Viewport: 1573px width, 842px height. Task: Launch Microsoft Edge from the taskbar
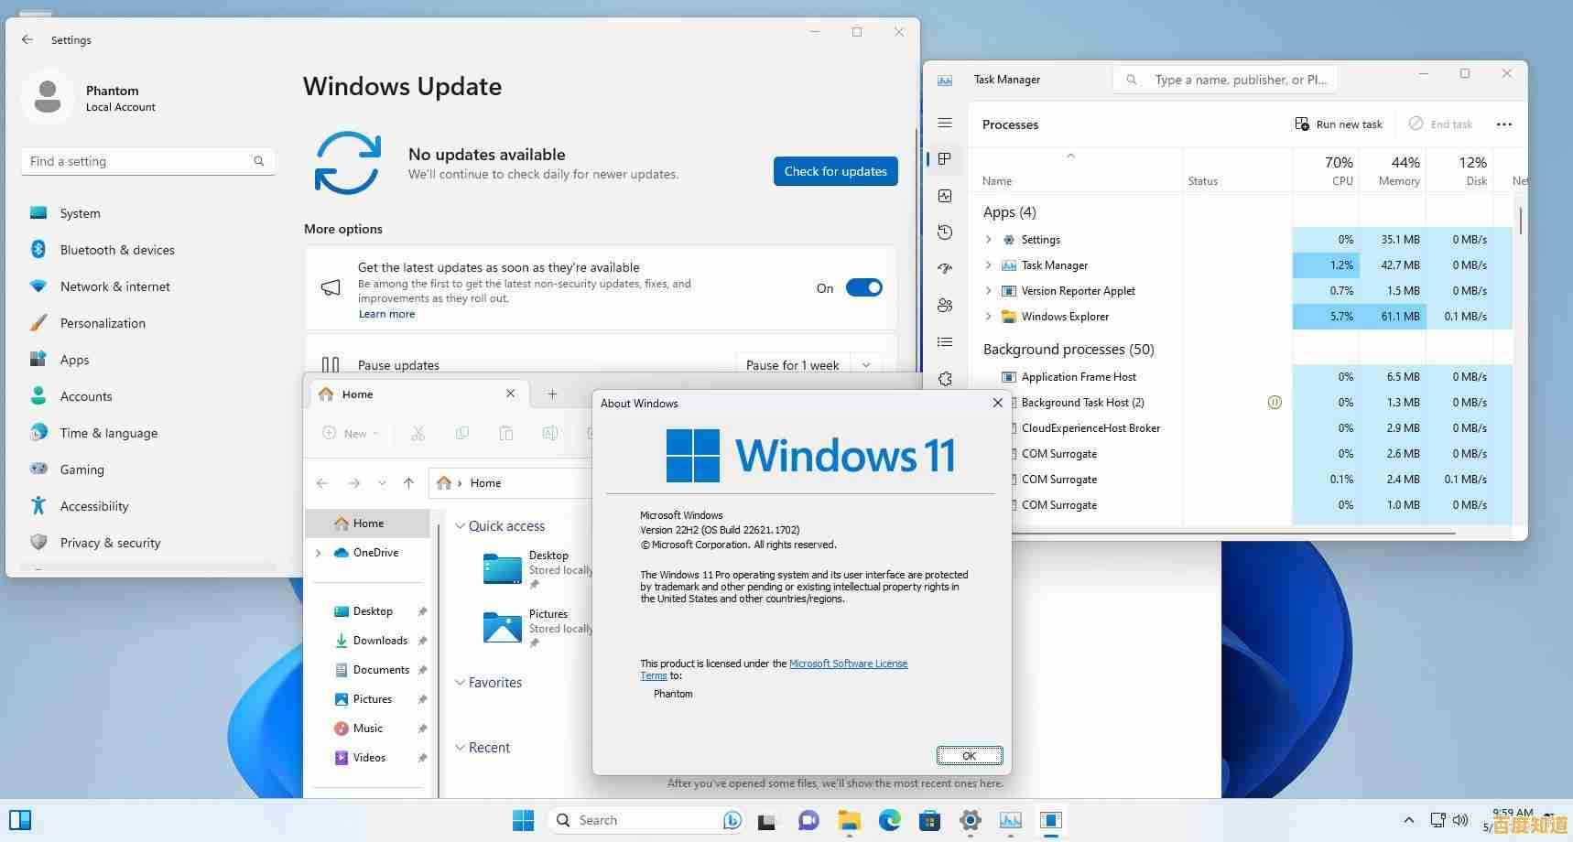[x=889, y=820]
